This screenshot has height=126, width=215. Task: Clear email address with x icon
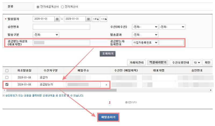click(x=106, y=85)
